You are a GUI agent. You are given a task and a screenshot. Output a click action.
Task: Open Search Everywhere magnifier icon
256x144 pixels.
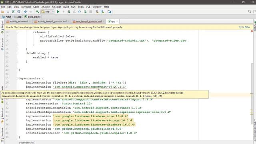[250, 12]
